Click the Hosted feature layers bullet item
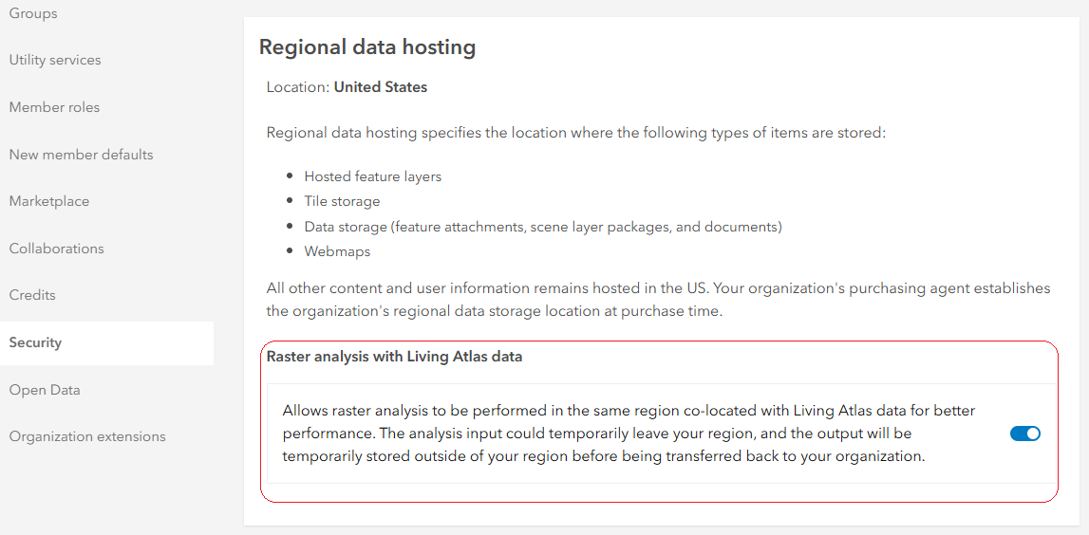This screenshot has height=535, width=1089. 372,176
